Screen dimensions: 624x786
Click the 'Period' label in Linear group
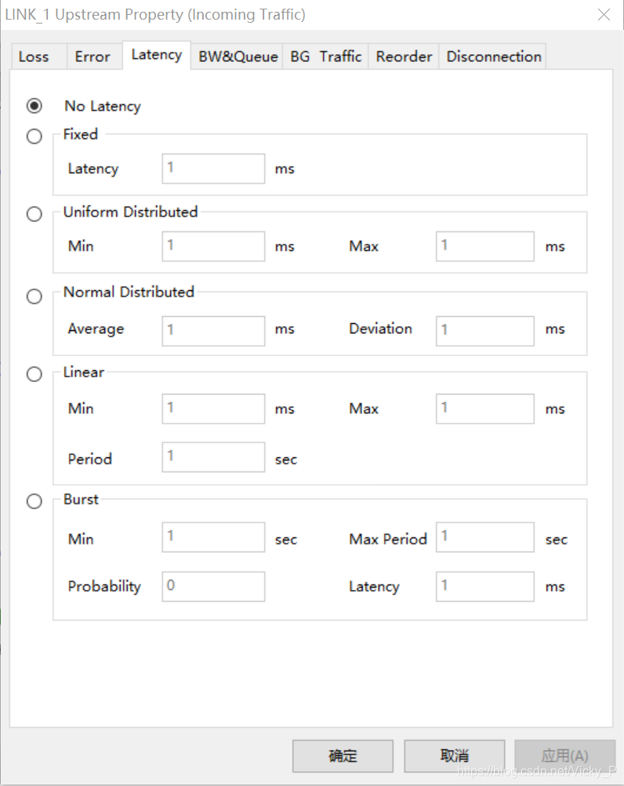click(x=89, y=459)
